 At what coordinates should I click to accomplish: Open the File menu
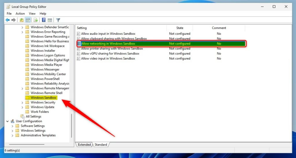[x=9, y=13]
